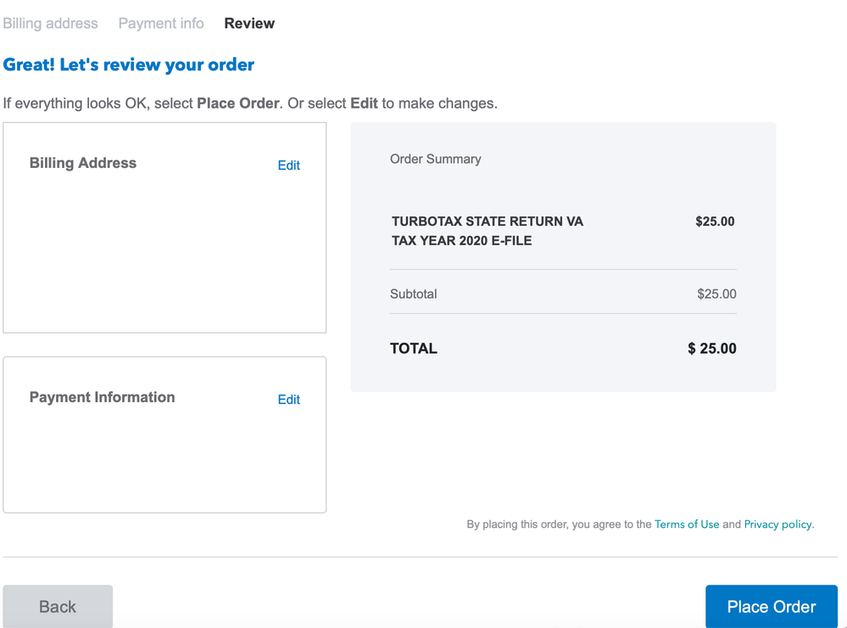Viewport: 847px width, 628px height.
Task: Edit the Billing Address section
Action: [288, 165]
